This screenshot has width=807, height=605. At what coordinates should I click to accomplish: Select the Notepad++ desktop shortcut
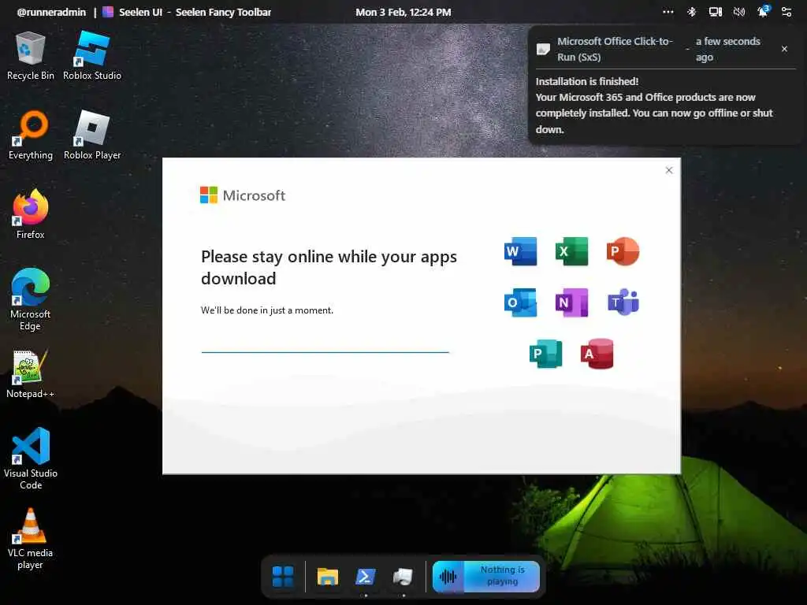[x=31, y=374]
